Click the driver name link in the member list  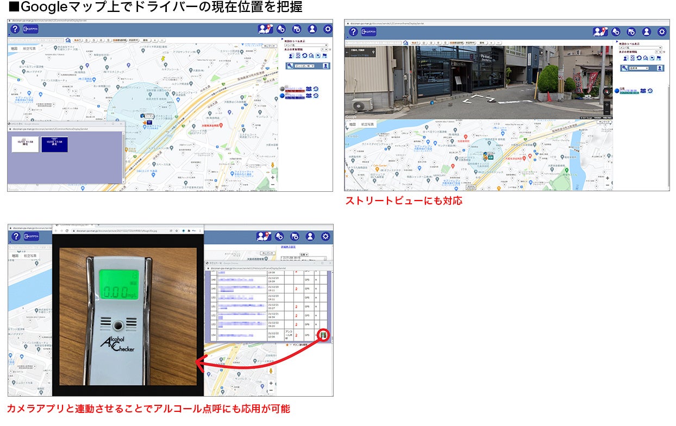293,88
